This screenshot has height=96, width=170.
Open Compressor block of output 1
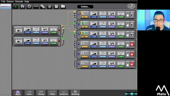121,15
